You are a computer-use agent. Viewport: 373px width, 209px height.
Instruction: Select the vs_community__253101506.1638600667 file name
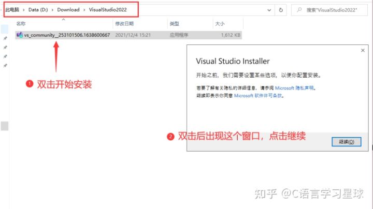pyautogui.click(x=67, y=35)
